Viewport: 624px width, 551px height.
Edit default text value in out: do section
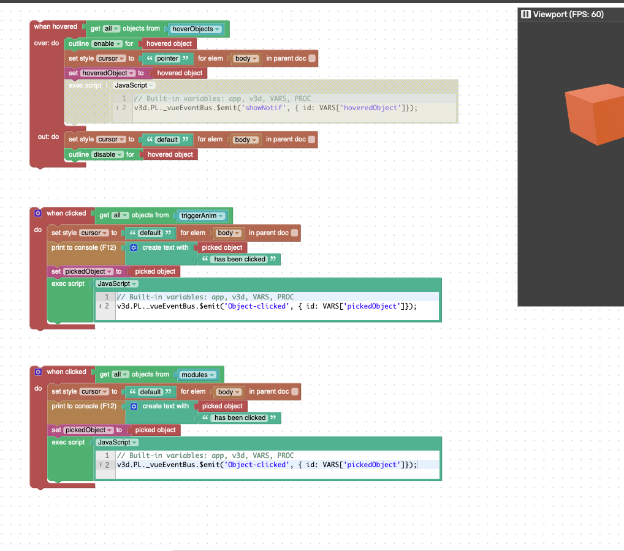point(167,140)
